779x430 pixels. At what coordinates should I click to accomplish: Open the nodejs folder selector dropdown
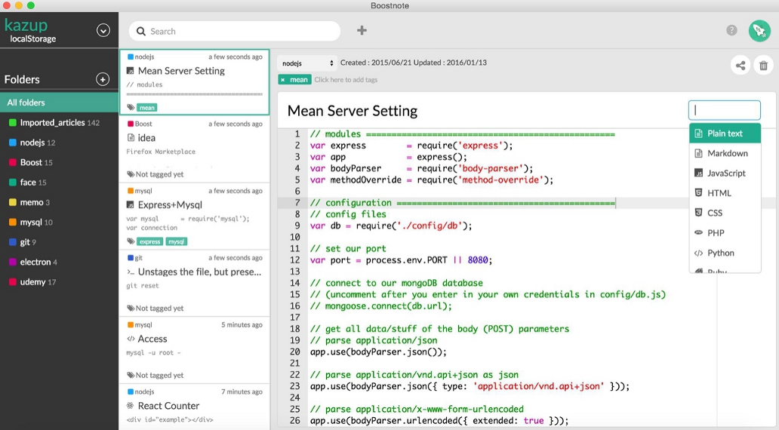307,63
